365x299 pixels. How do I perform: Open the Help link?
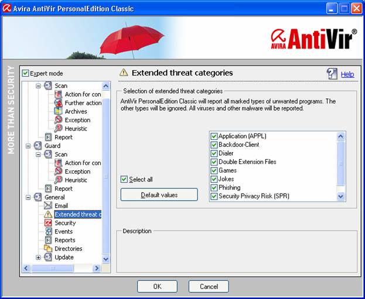pyautogui.click(x=347, y=74)
